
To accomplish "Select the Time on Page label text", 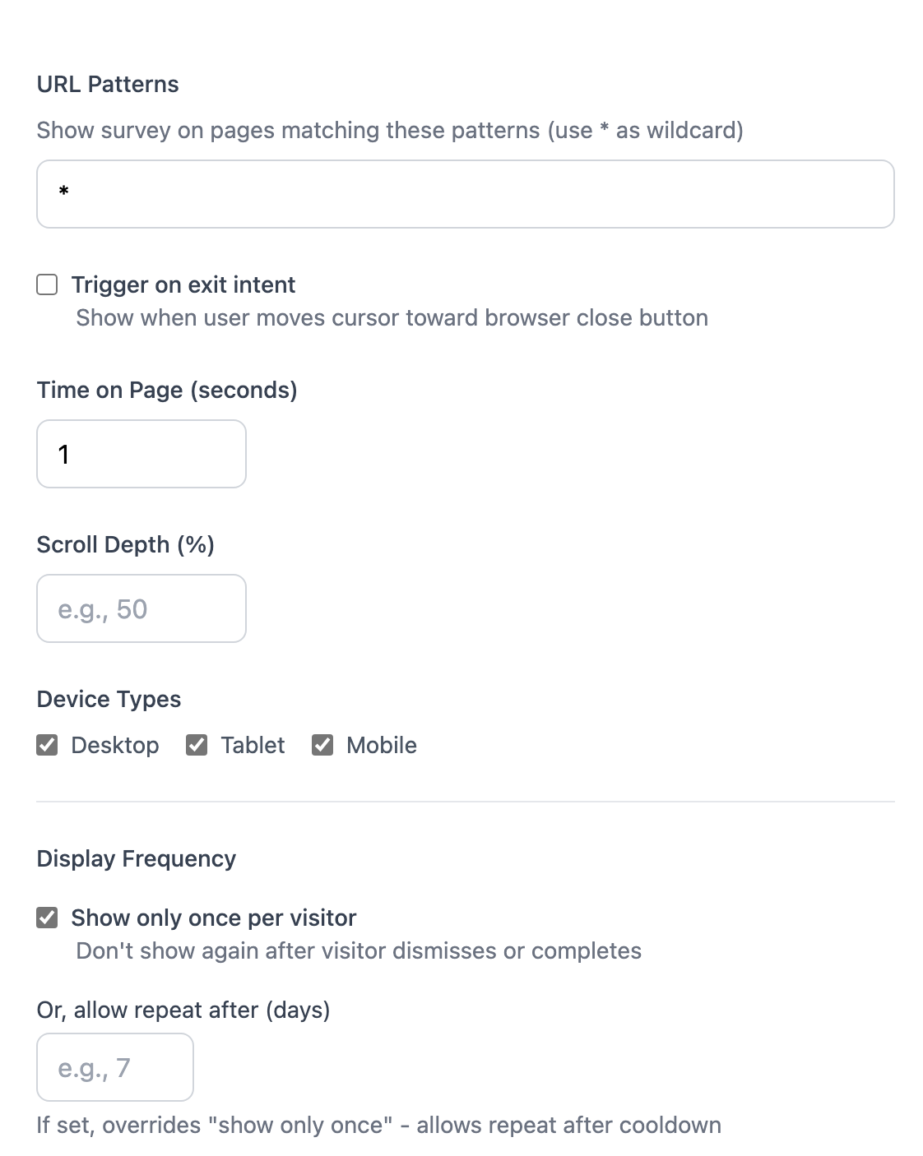I will pos(167,390).
